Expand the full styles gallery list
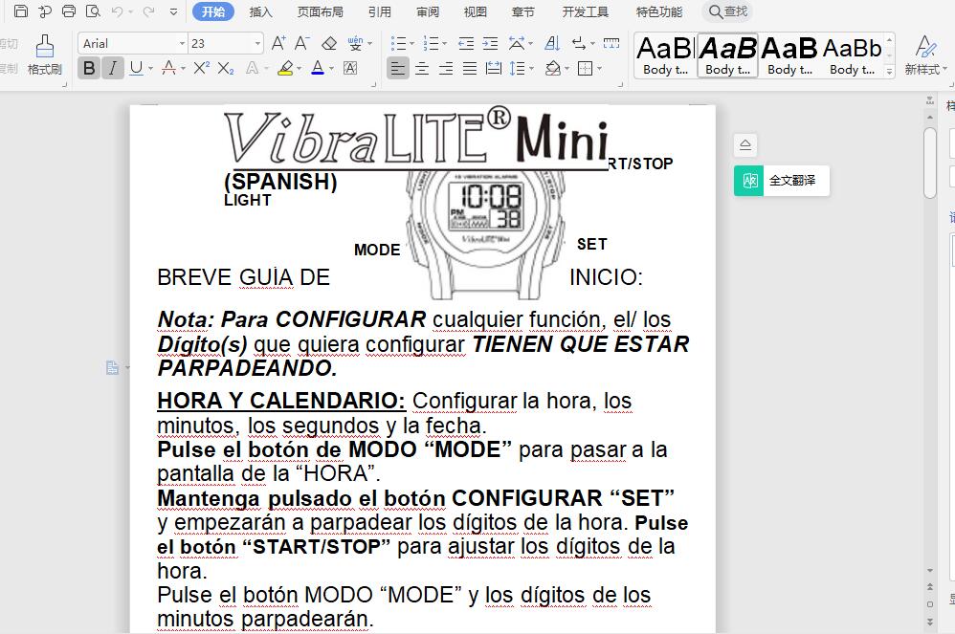This screenshot has width=955, height=634. (x=889, y=71)
